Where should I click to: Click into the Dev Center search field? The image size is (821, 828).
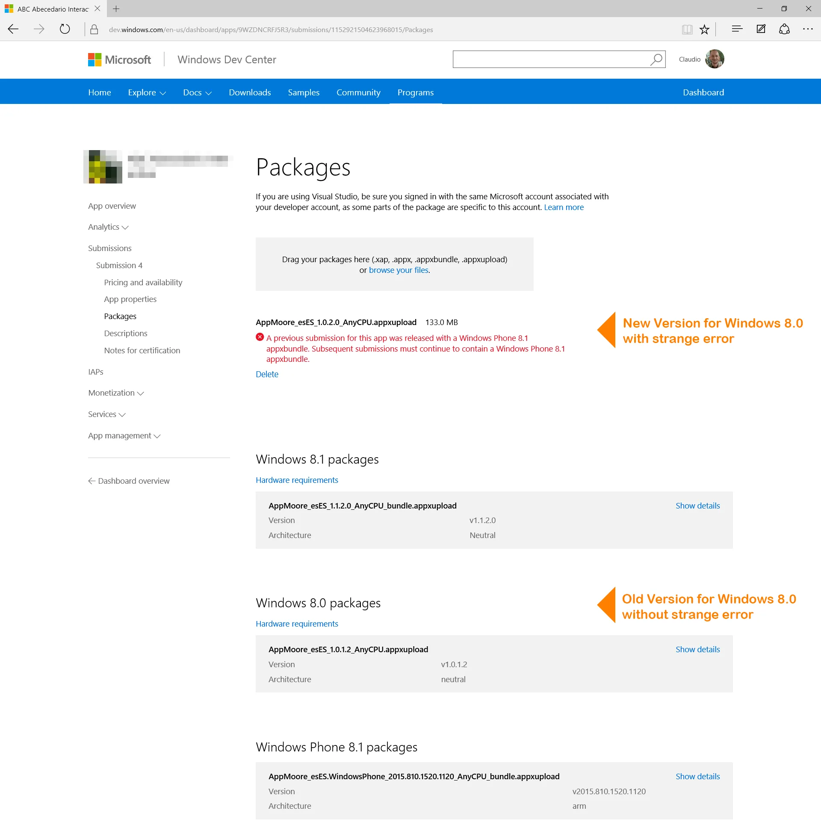tap(550, 59)
